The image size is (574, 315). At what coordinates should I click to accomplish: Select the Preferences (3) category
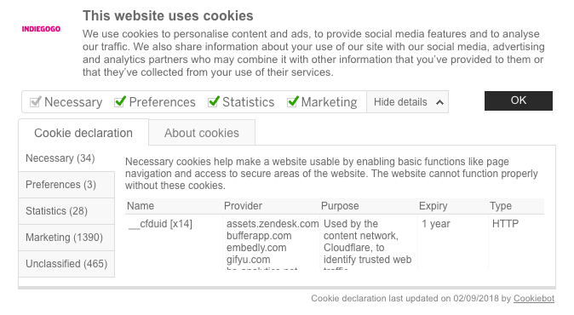[x=66, y=185]
